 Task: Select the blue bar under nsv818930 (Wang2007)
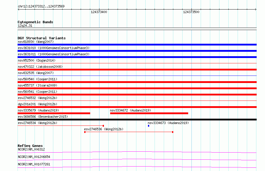coord(137,45)
